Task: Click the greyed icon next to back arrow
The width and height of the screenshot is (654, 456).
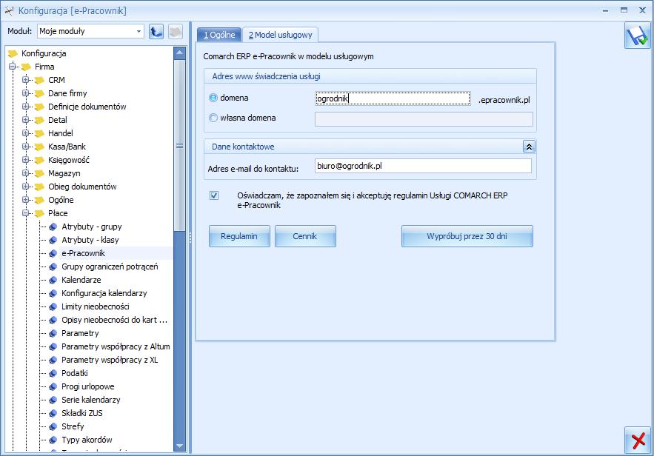Action: click(x=176, y=32)
